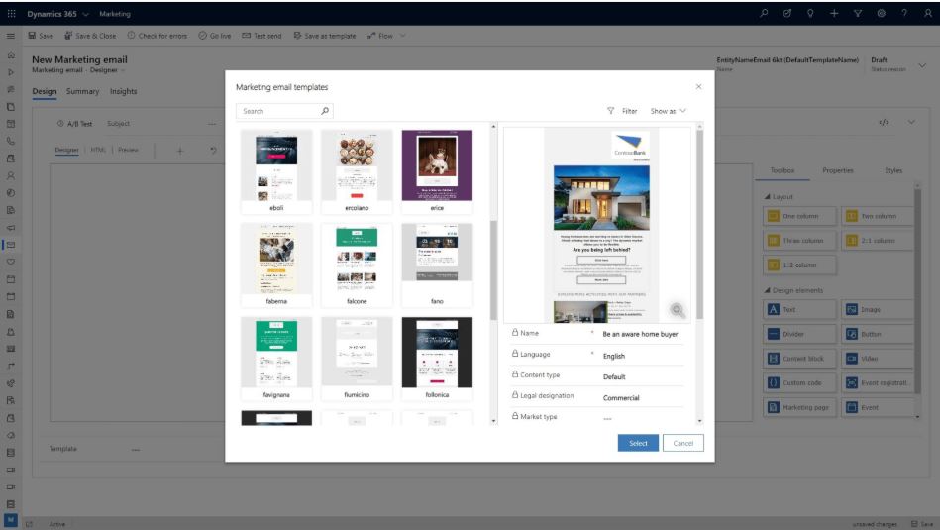940x530 pixels.
Task: Pick the Custom code design element
Action: (x=799, y=382)
